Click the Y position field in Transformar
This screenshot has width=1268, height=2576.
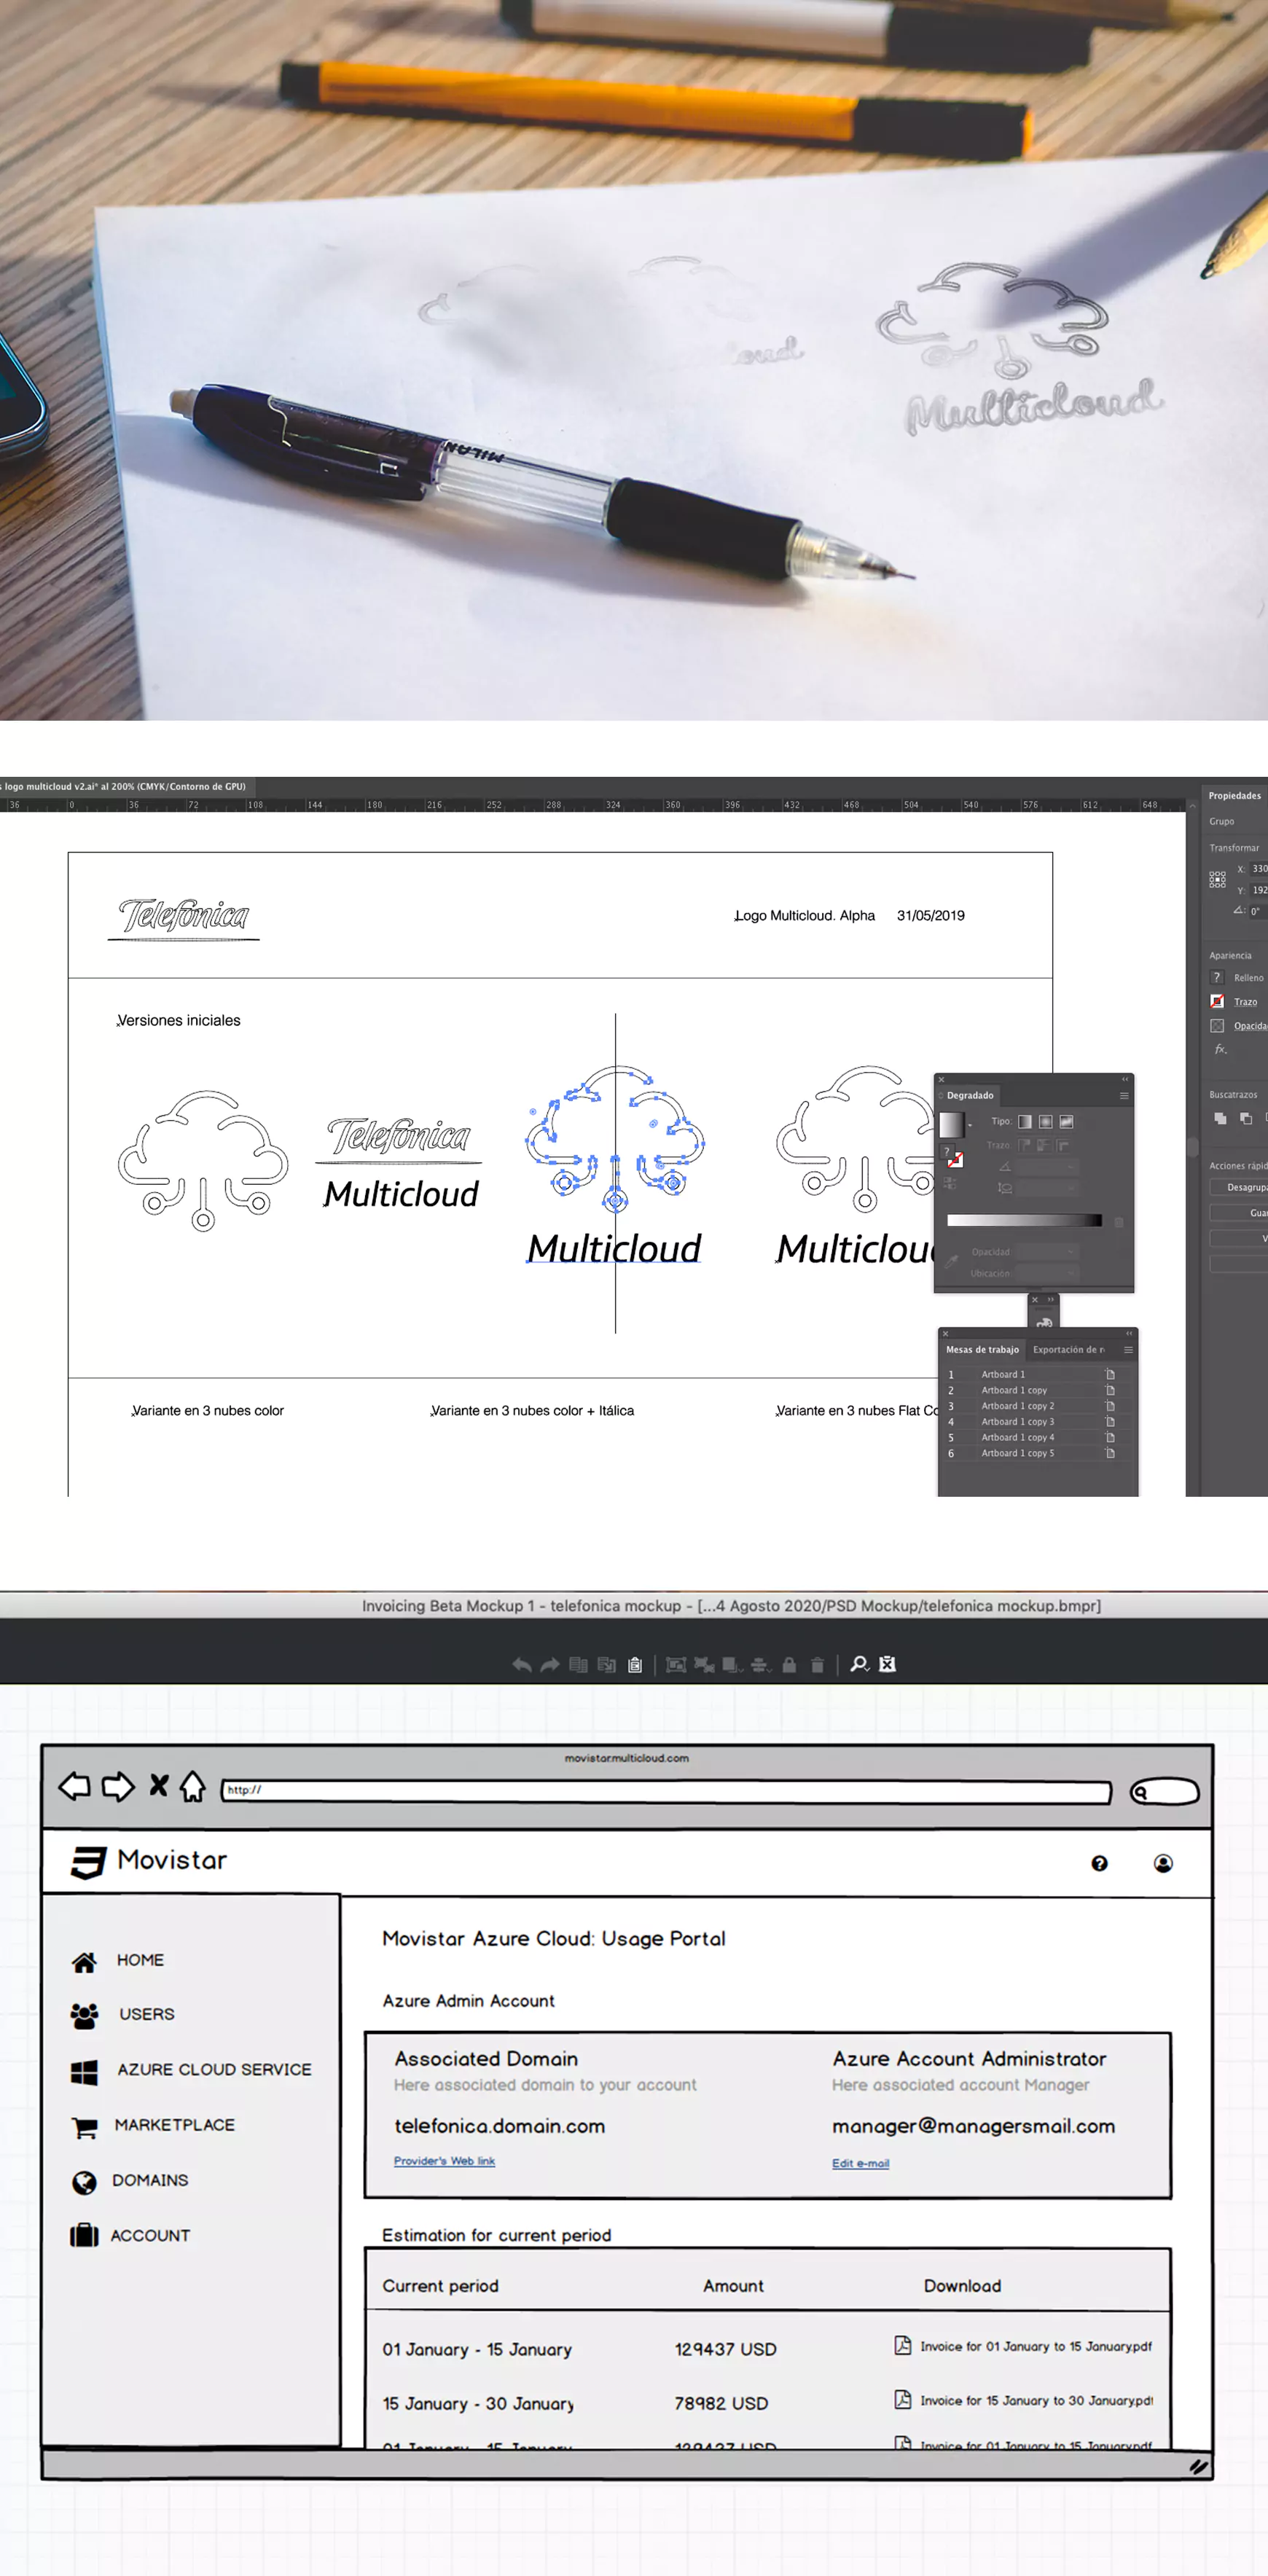coord(1259,890)
